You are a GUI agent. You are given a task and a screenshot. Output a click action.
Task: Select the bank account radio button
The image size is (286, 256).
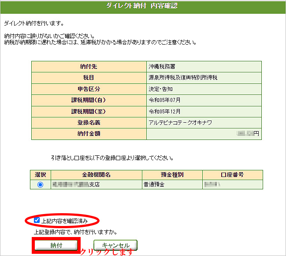(x=40, y=185)
